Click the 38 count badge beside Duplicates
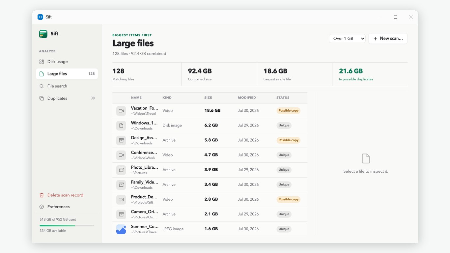 [93, 98]
